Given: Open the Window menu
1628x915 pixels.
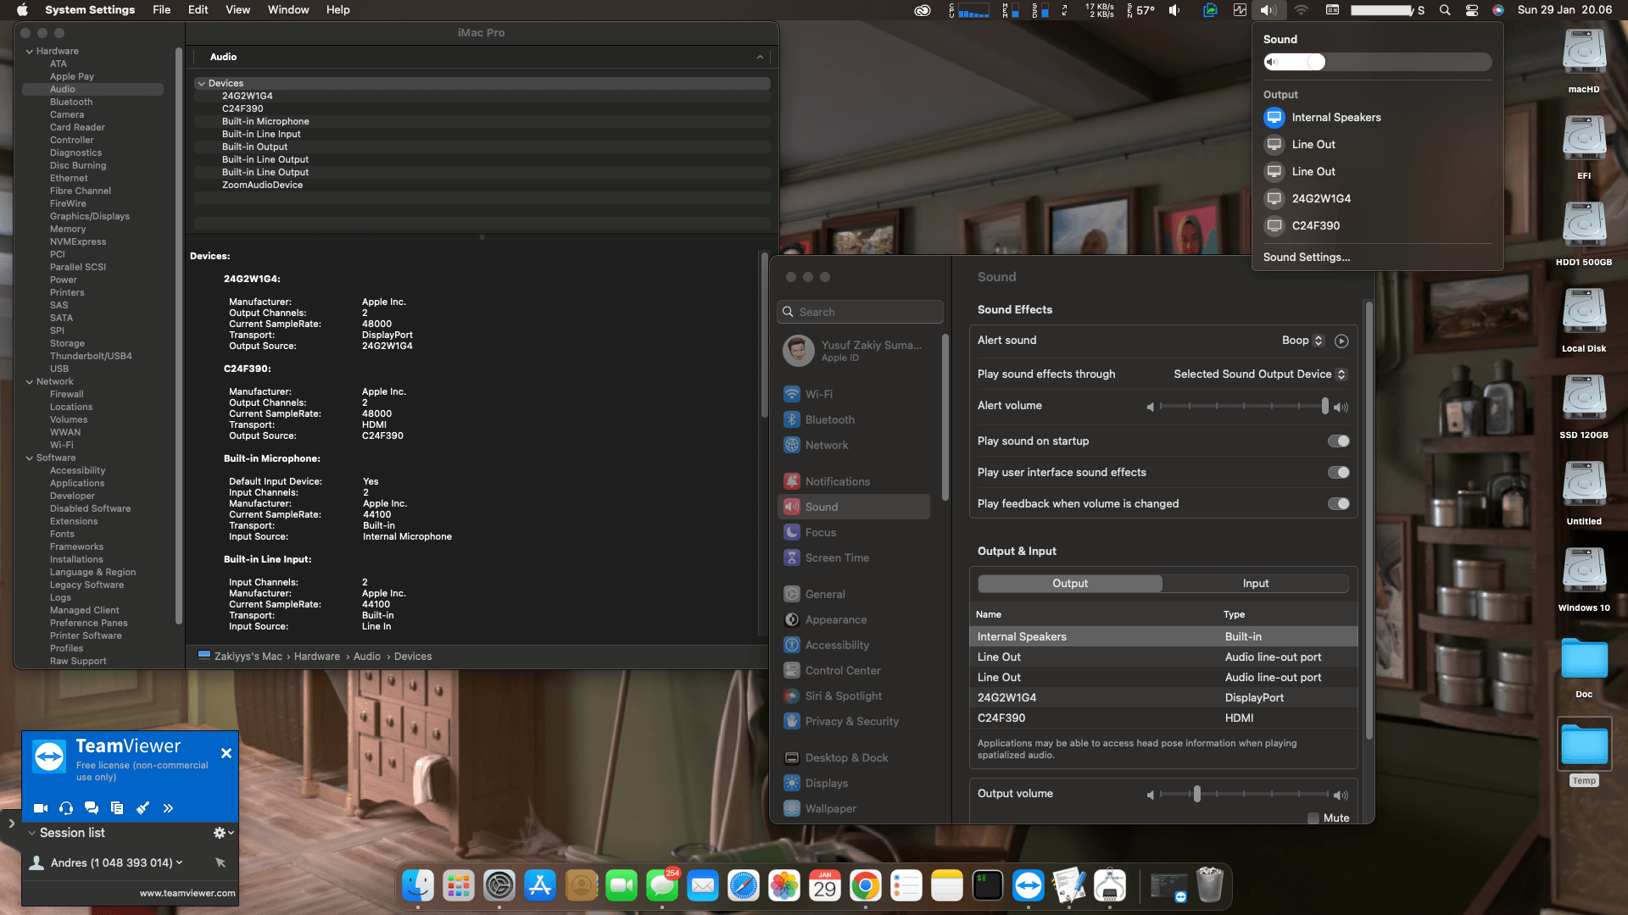Looking at the screenshot, I should pyautogui.click(x=288, y=10).
